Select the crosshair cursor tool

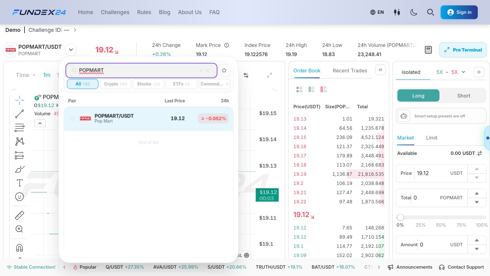point(20,100)
